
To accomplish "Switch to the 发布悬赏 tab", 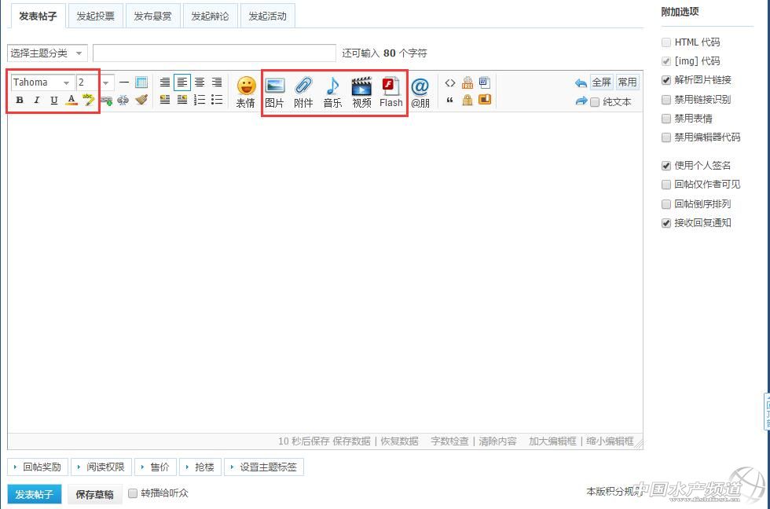I will [152, 16].
